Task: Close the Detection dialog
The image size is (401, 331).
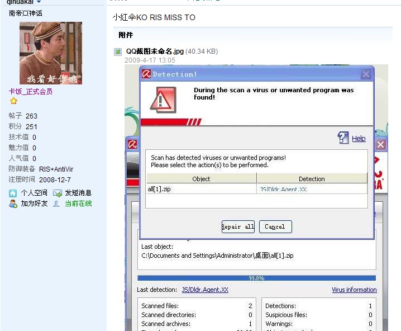Action: pyautogui.click(x=366, y=74)
